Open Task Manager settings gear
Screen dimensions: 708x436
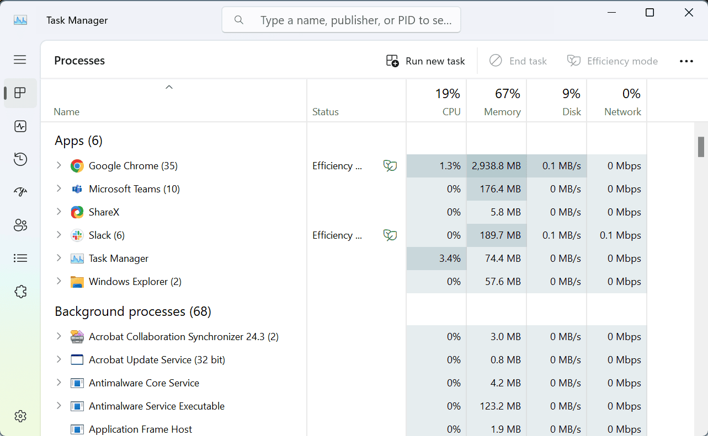click(x=20, y=416)
